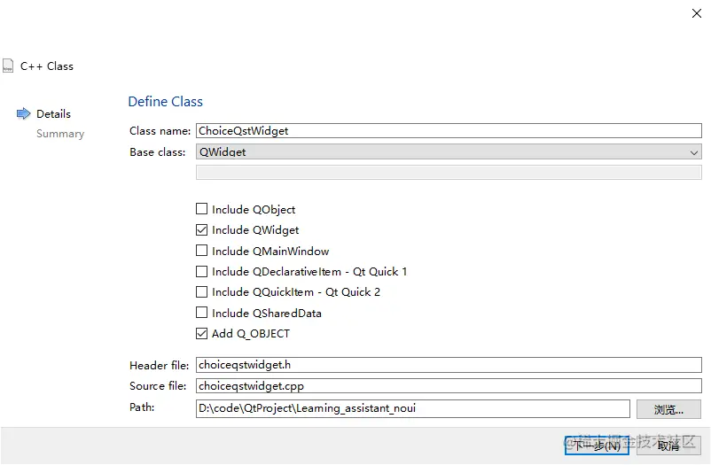This screenshot has height=465, width=711.
Task: Click the 取消 cancel button
Action: pos(668,446)
